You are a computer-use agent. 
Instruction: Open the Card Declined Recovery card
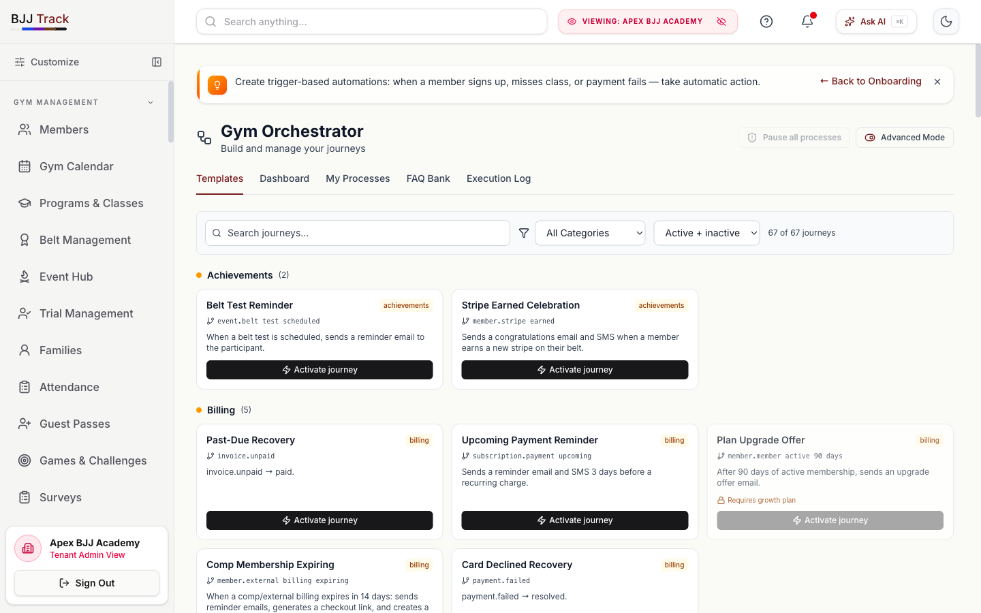(x=575, y=581)
